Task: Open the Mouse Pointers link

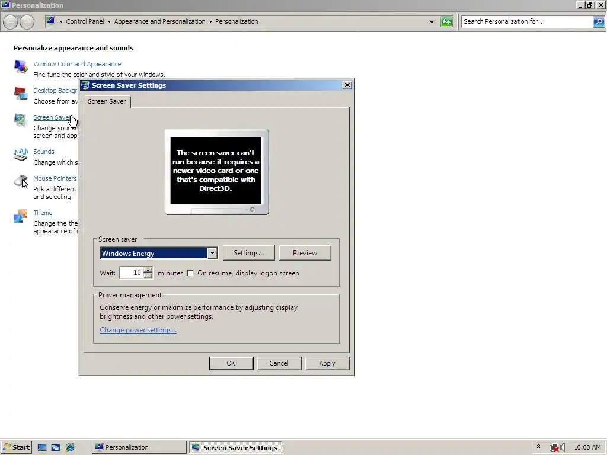Action: click(x=55, y=179)
